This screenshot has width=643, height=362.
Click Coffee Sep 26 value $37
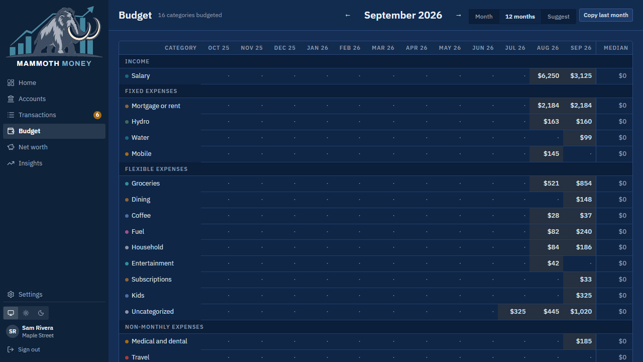click(580, 216)
